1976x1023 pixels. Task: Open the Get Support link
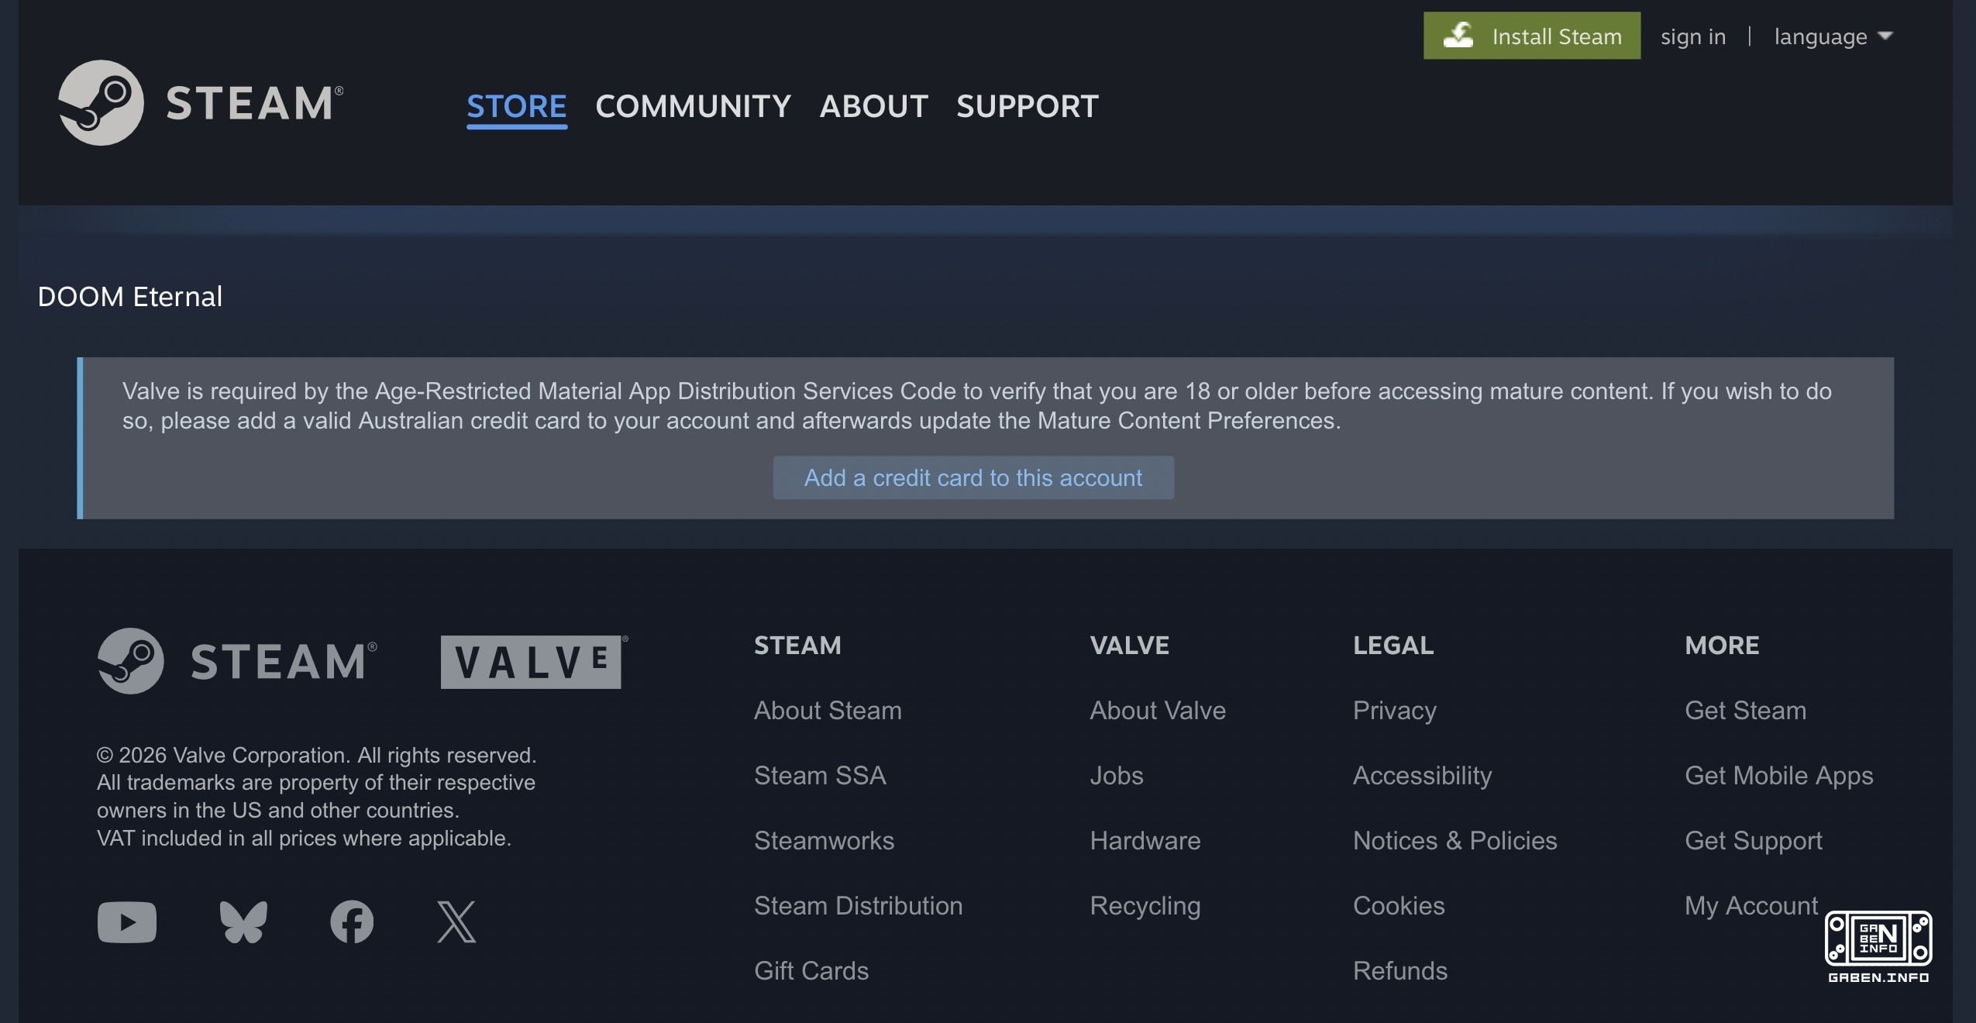[x=1753, y=840]
